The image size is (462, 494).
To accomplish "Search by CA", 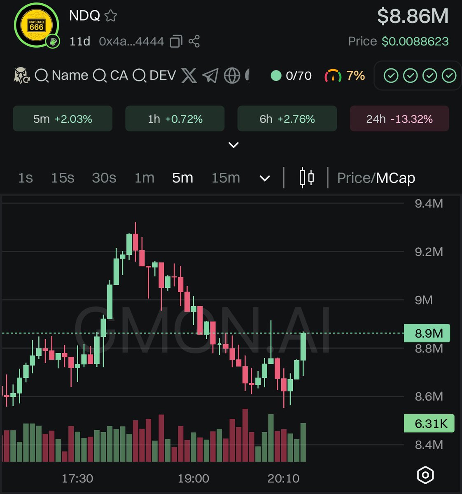I will tap(111, 75).
